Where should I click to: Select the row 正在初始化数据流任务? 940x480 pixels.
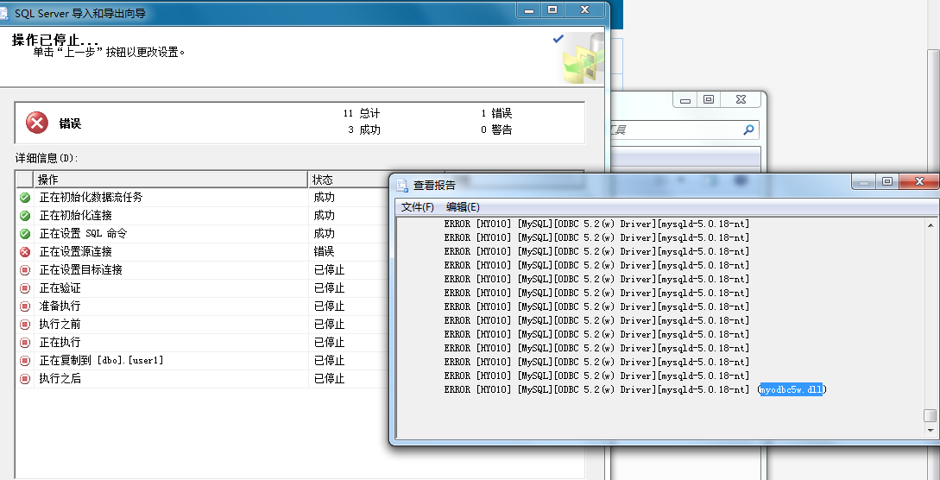click(x=203, y=197)
